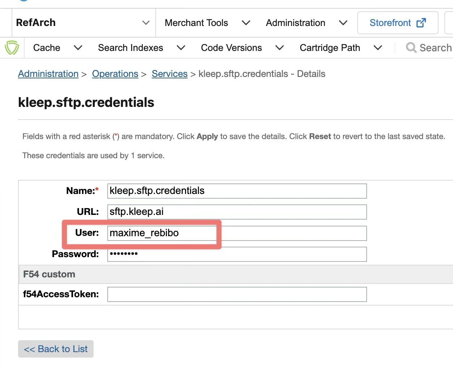Open the Search Indexes dropdown arrow
The width and height of the screenshot is (453, 372).
pos(181,48)
